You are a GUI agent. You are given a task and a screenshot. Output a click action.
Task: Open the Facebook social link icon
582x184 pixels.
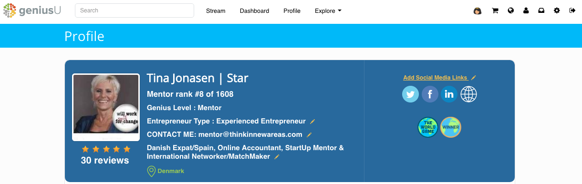tap(430, 94)
